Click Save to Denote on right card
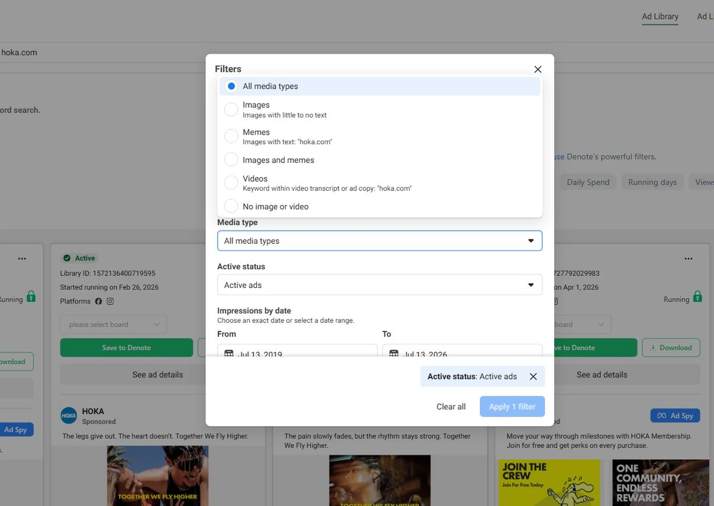 pos(595,347)
